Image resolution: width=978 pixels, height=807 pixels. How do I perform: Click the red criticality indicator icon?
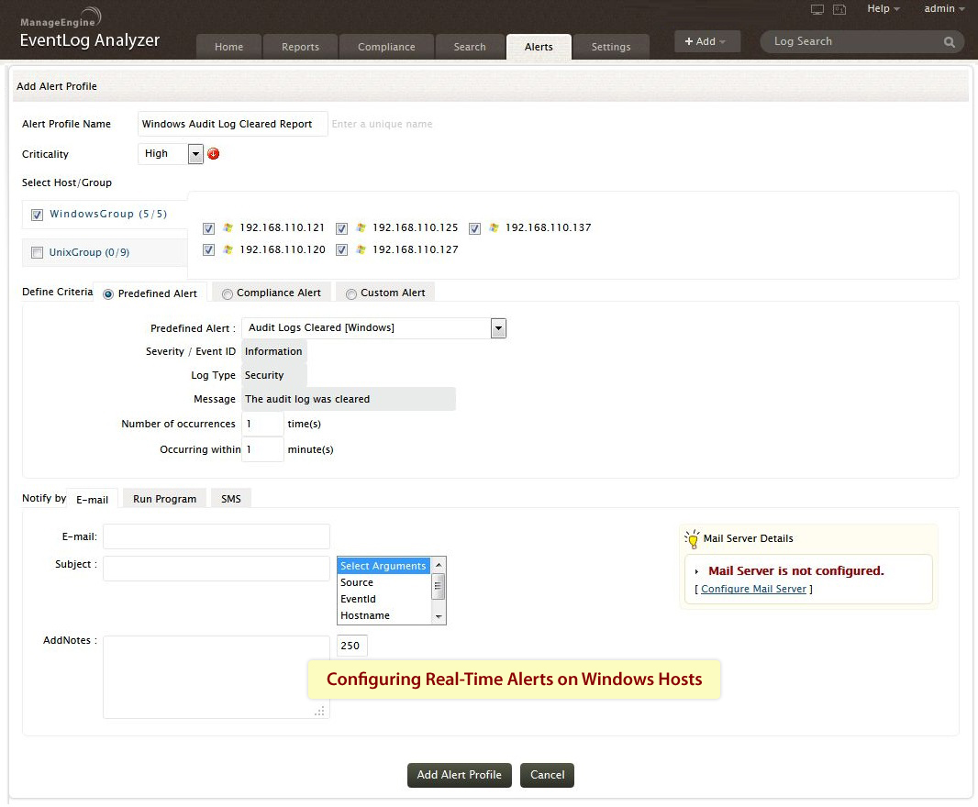point(214,154)
